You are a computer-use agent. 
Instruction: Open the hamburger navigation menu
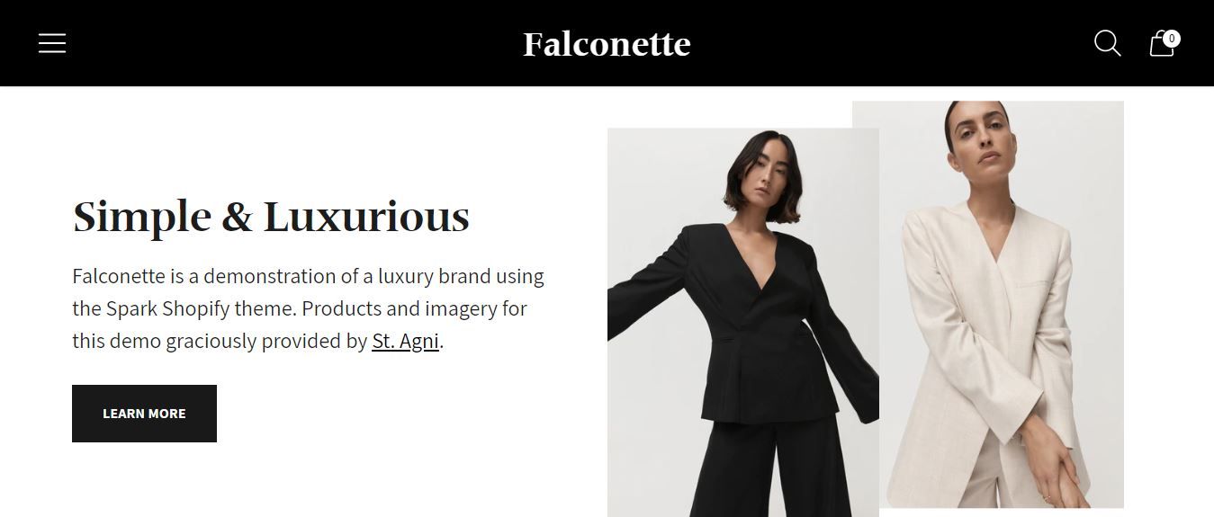click(52, 43)
